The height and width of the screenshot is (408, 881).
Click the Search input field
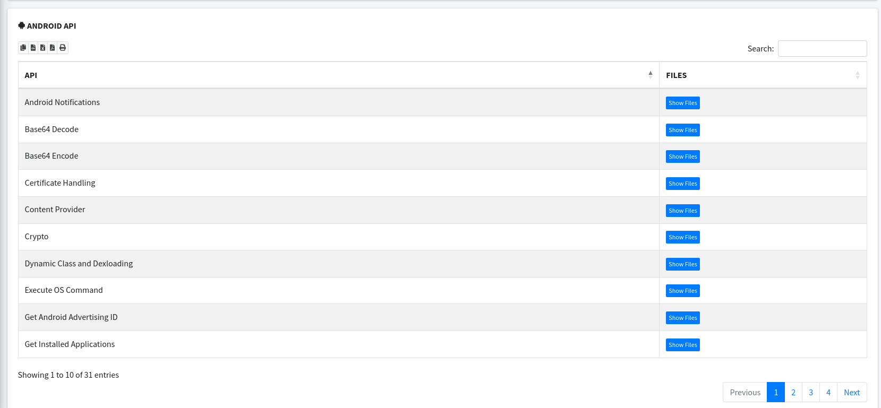[x=822, y=48]
